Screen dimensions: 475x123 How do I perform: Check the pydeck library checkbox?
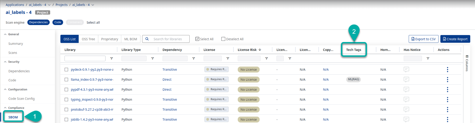(x=66, y=70)
